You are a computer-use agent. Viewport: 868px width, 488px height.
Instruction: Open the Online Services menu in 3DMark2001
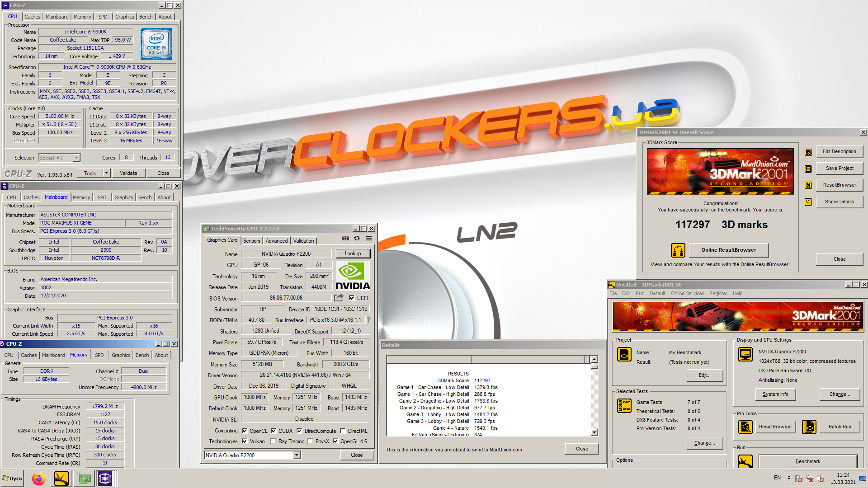pyautogui.click(x=687, y=293)
